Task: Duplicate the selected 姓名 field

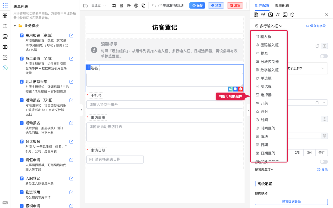Action: coord(235,89)
